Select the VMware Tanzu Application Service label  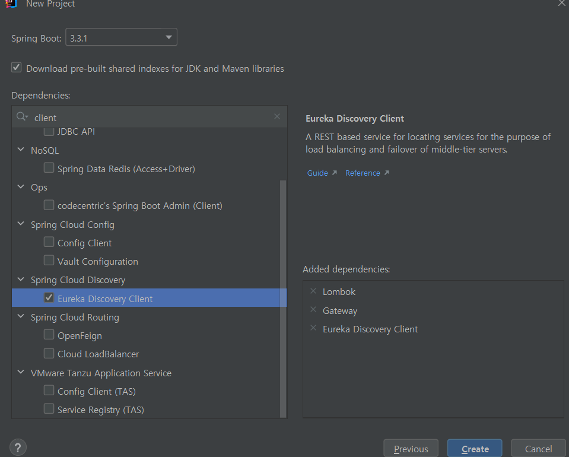101,373
